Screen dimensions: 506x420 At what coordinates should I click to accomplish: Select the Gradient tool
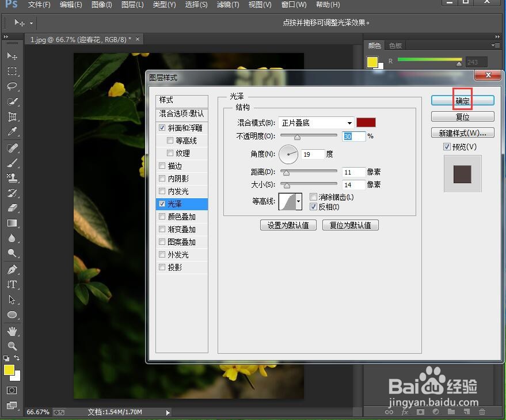[12, 223]
